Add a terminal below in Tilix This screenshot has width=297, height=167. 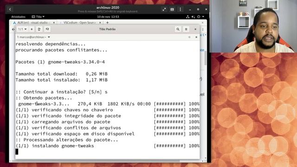click(x=47, y=29)
